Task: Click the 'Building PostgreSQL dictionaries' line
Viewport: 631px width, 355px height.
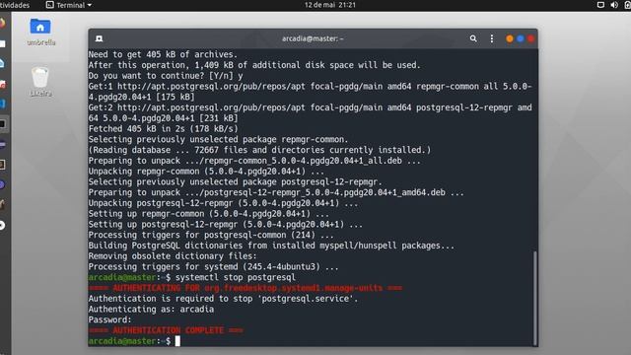Action: [x=271, y=246]
